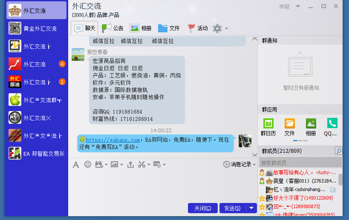Switch to the 活动 tab
The height and width of the screenshot is (220, 349).
point(198,28)
